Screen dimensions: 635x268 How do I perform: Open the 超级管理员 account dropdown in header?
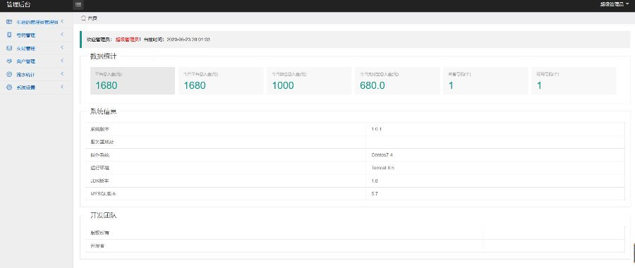[x=615, y=4]
